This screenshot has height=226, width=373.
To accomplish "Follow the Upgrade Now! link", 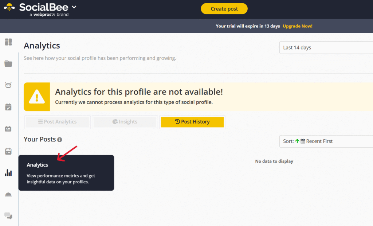I will pyautogui.click(x=298, y=26).
